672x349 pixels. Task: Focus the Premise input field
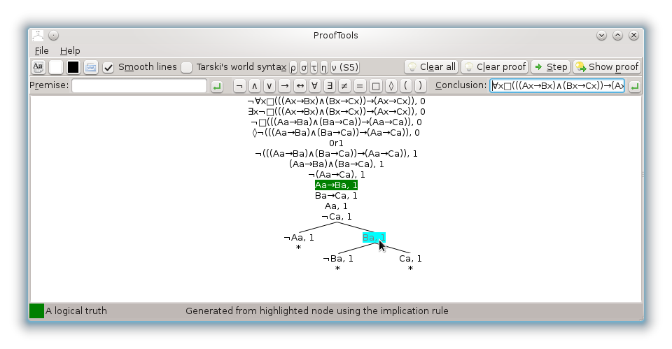coord(139,85)
